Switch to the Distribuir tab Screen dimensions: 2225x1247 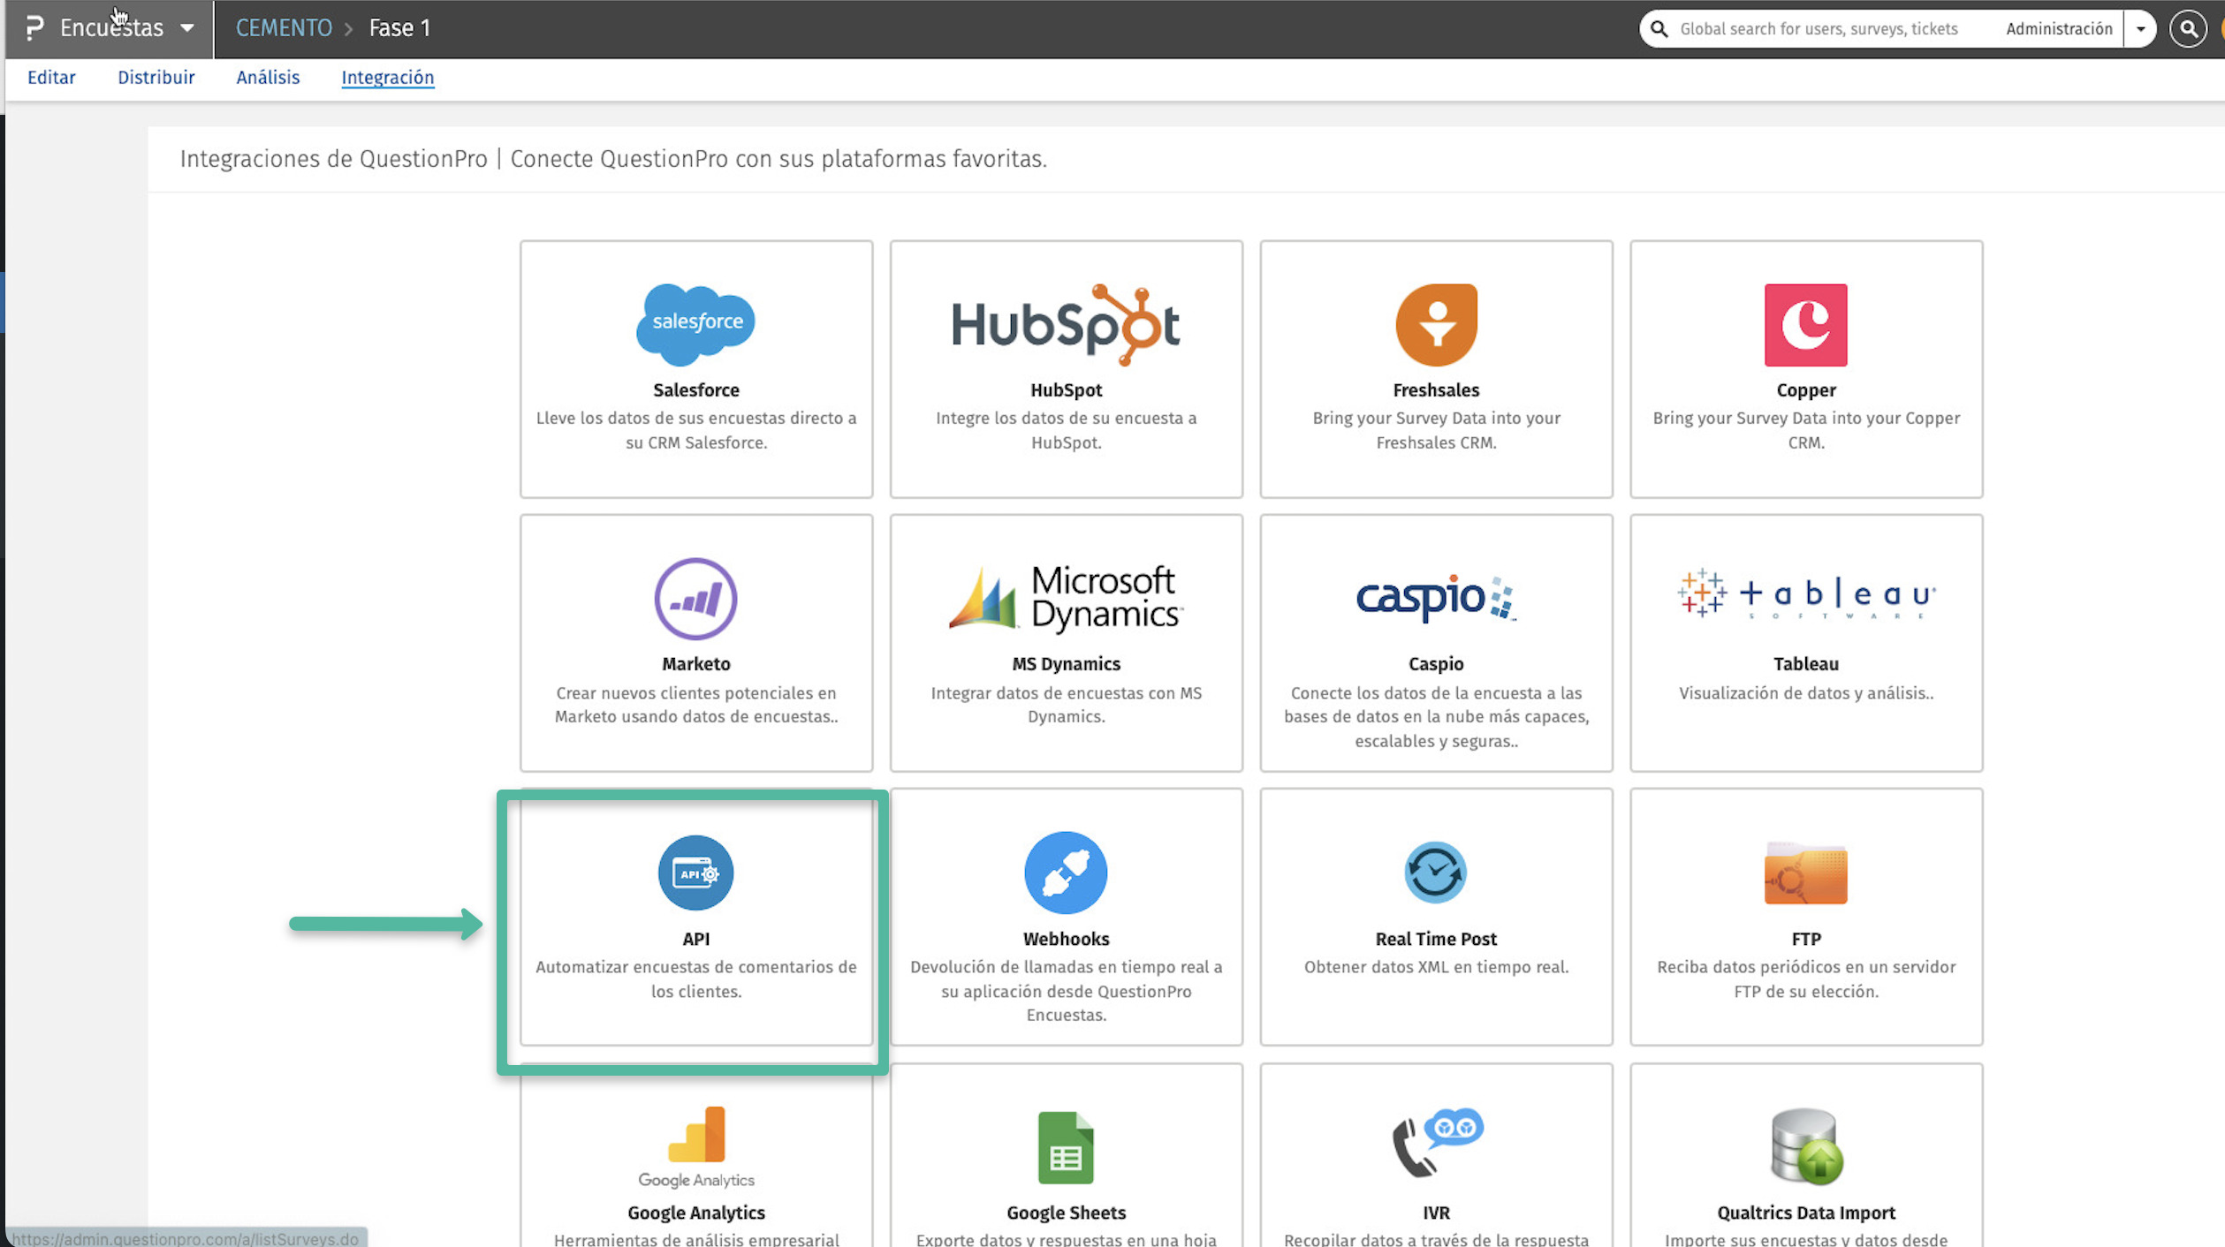point(156,78)
